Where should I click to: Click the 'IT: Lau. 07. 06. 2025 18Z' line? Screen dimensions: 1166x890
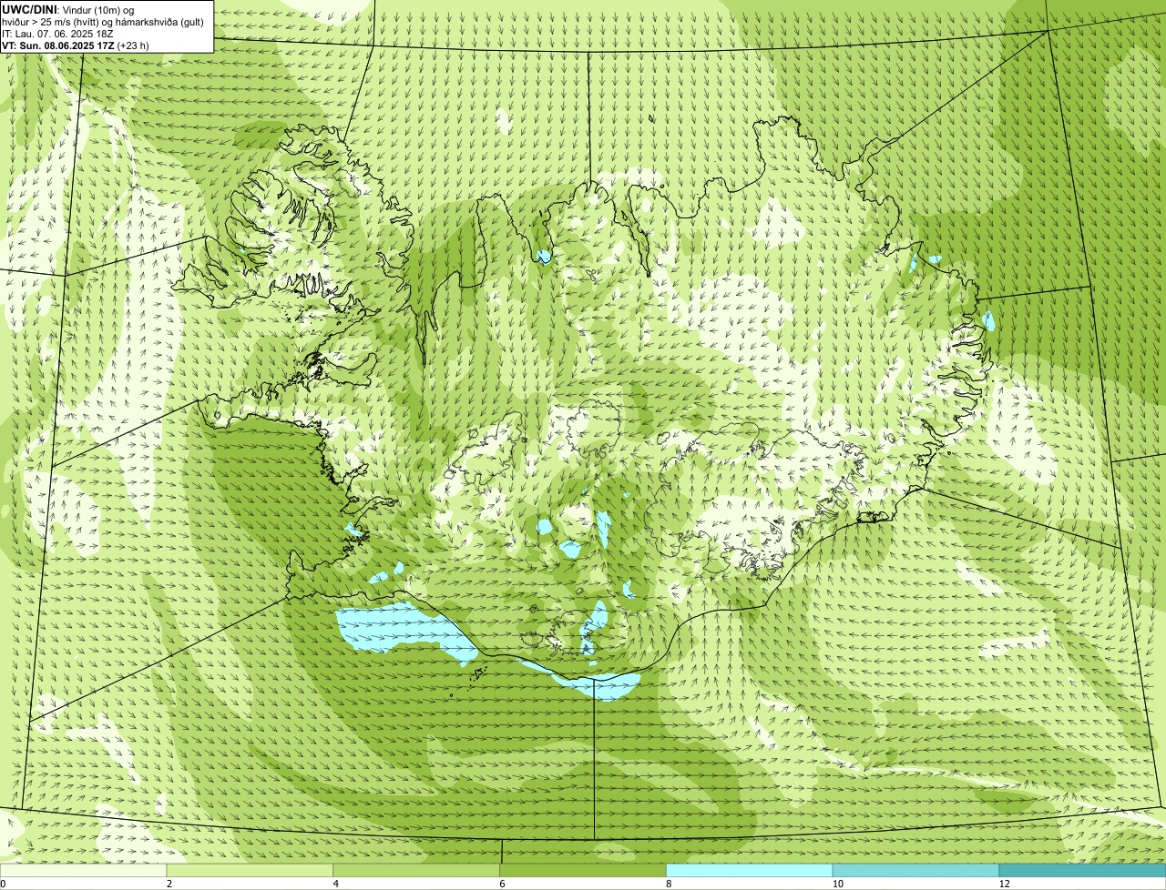[x=58, y=33]
